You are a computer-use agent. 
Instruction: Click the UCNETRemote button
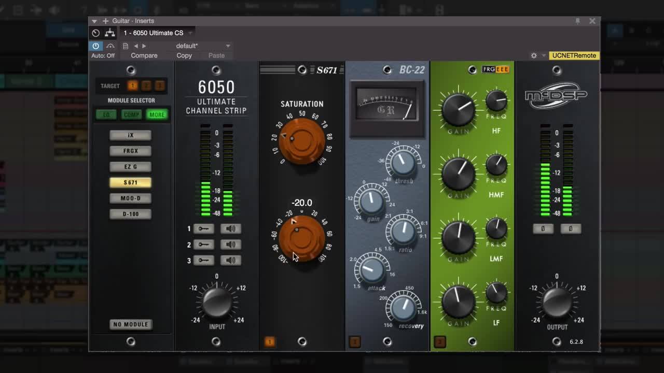[574, 55]
